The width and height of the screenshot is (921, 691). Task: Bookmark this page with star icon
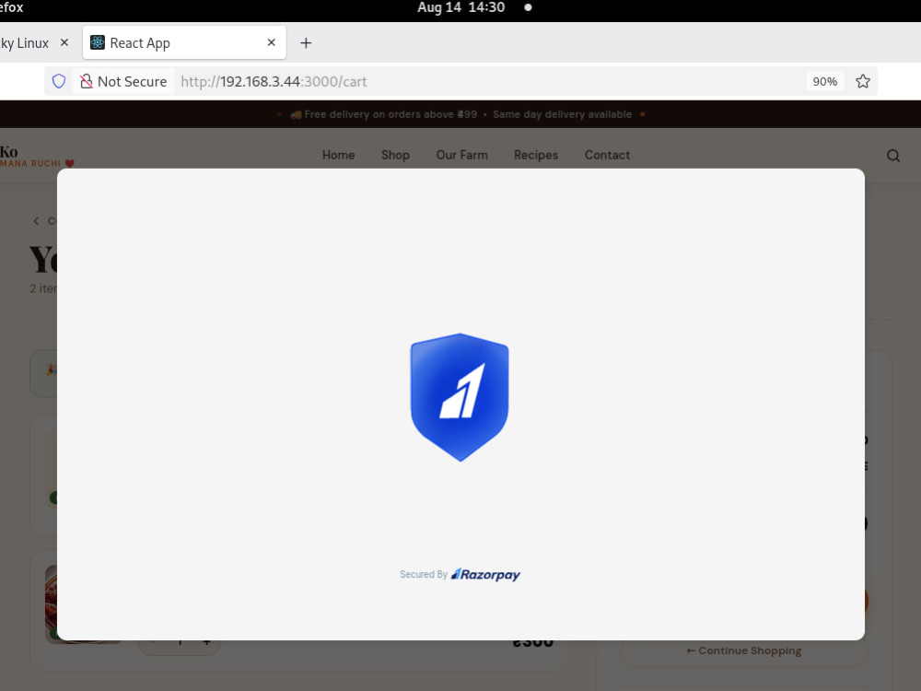[x=862, y=81]
